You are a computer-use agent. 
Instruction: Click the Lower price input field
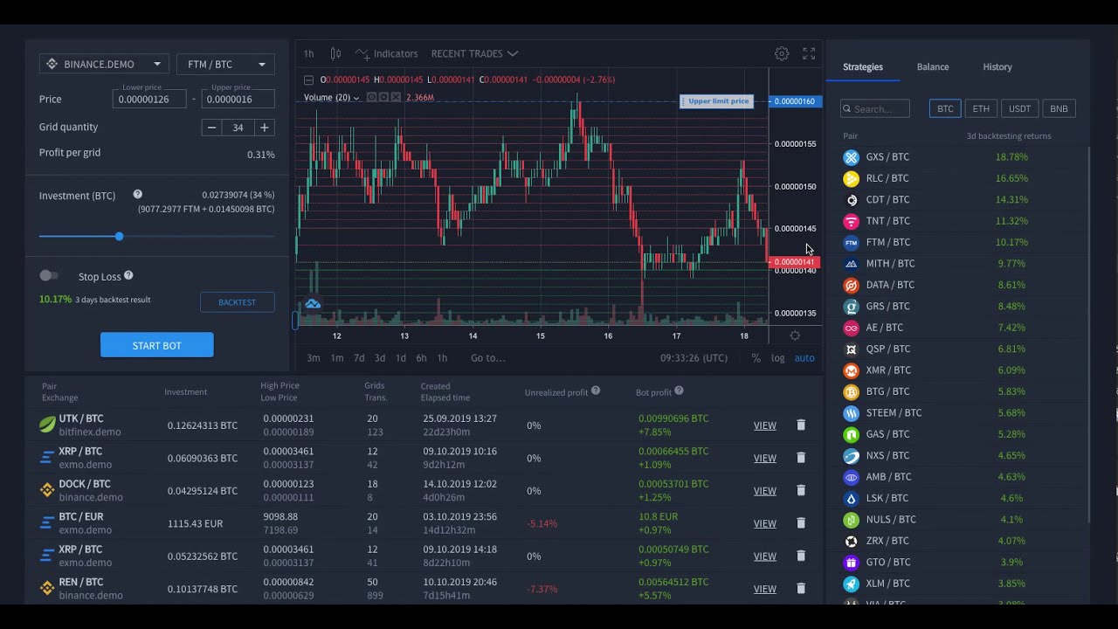click(x=149, y=99)
